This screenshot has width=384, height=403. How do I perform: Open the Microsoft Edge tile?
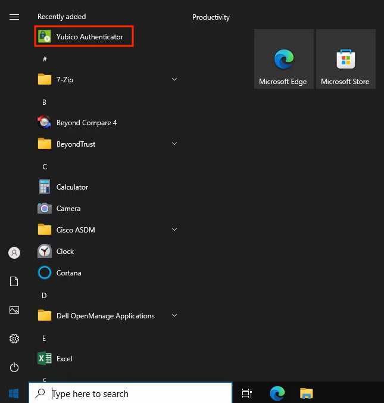pyautogui.click(x=284, y=59)
